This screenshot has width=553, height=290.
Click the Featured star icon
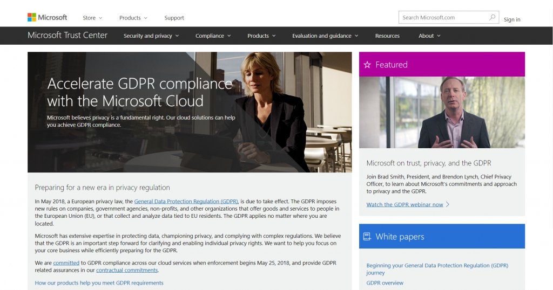[367, 65]
